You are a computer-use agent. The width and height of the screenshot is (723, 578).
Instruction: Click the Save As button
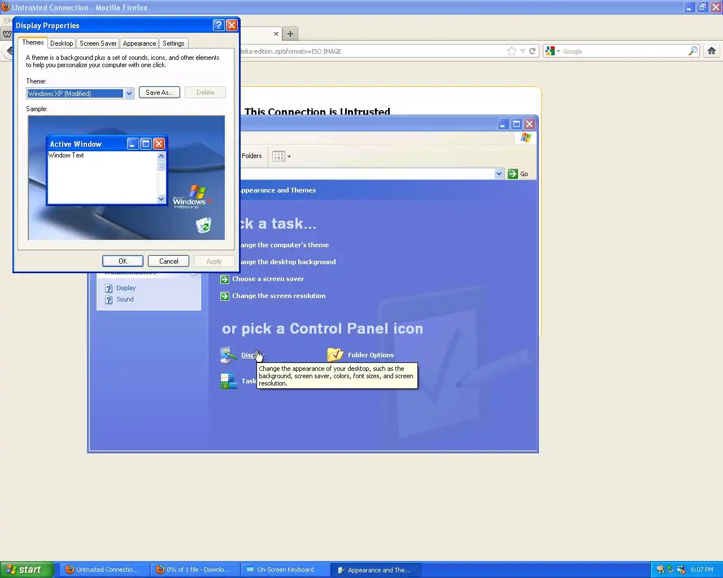click(159, 93)
